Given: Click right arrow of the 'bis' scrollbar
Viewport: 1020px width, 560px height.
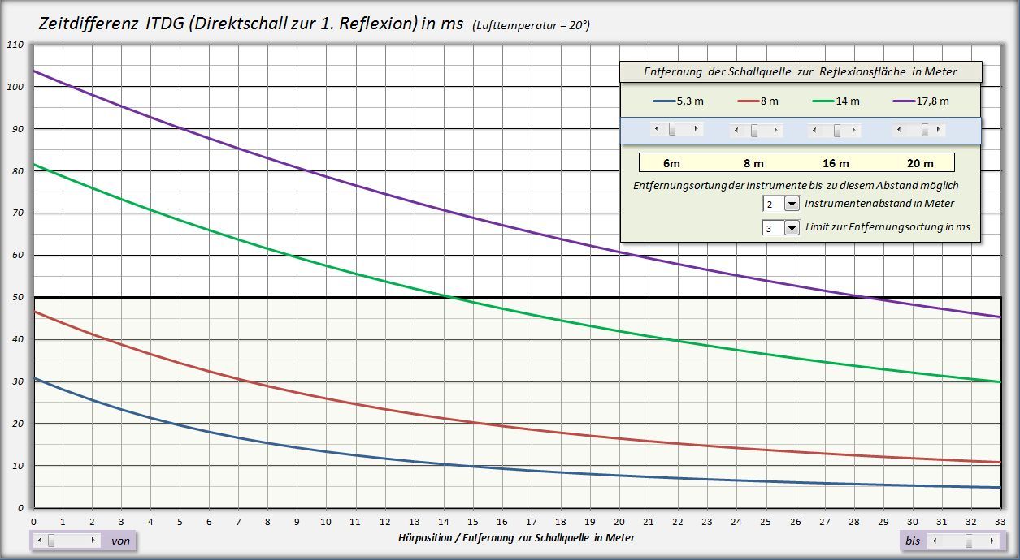Looking at the screenshot, I should point(993,541).
